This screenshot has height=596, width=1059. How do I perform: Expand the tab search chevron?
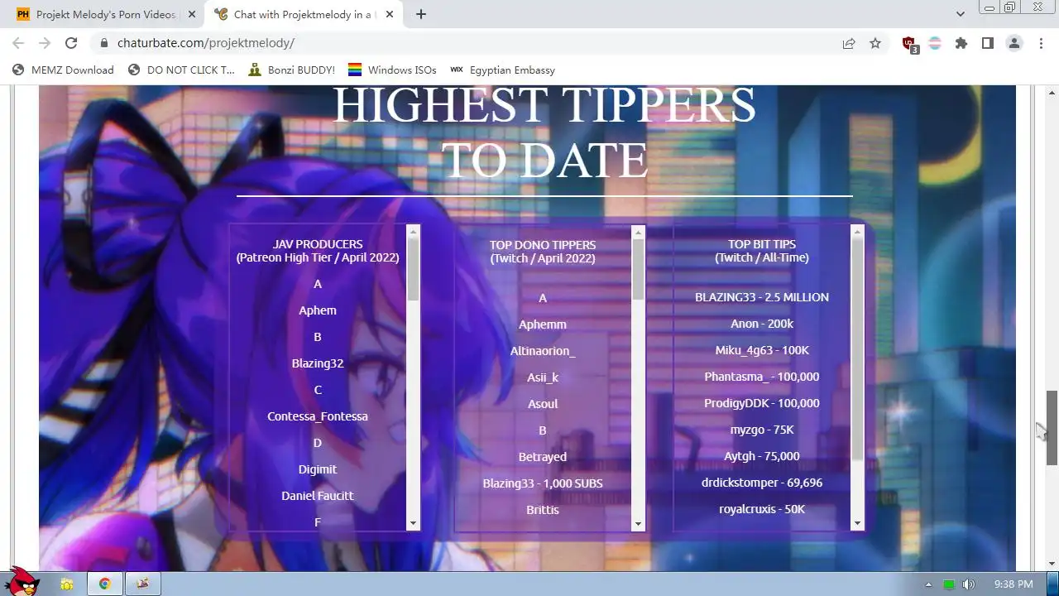(960, 14)
